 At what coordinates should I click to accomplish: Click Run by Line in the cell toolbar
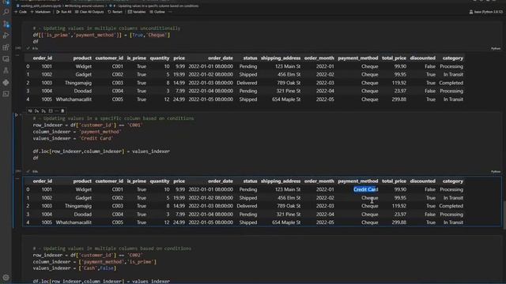coord(30,110)
